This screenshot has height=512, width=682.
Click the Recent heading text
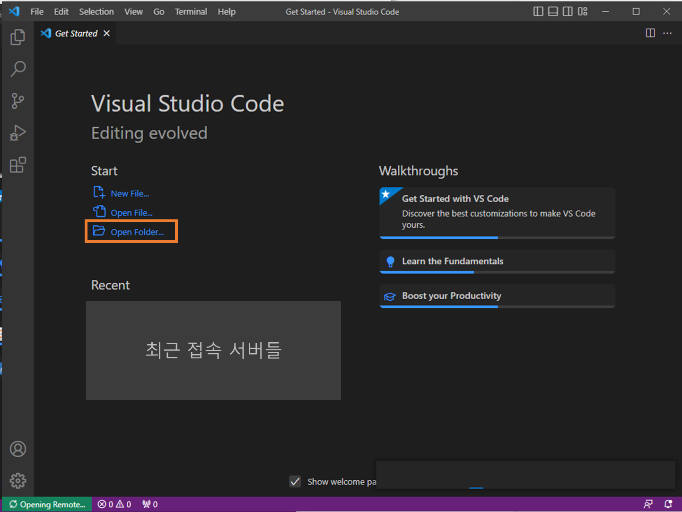110,285
